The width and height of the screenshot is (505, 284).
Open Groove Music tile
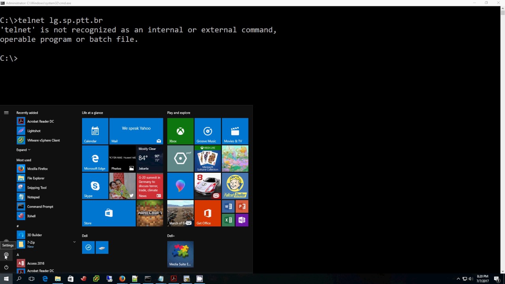point(208,131)
